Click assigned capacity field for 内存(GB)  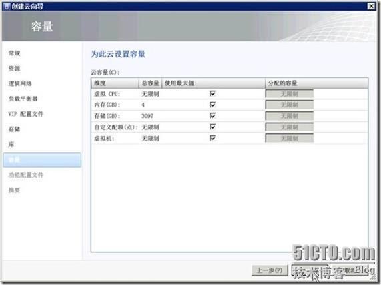pyautogui.click(x=290, y=105)
